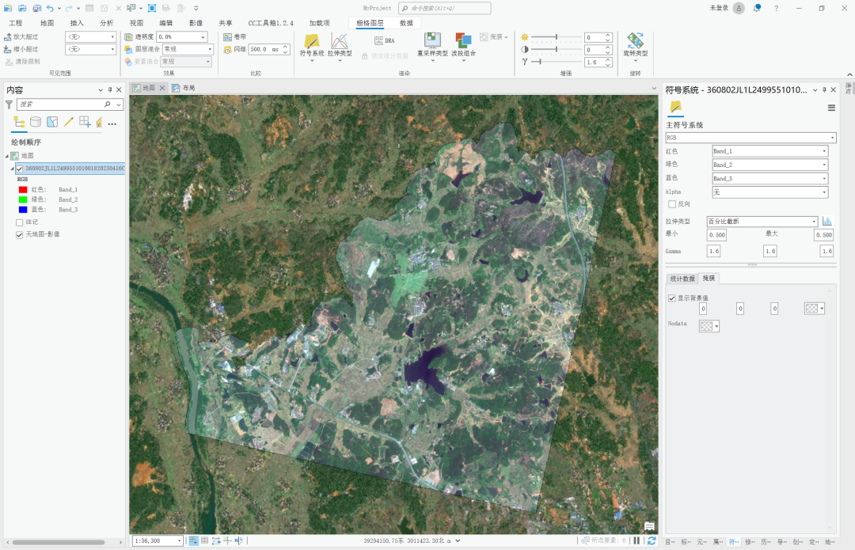Image resolution: width=855 pixels, height=550 pixels.
Task: Open the notifications bell icon
Action: [757, 8]
